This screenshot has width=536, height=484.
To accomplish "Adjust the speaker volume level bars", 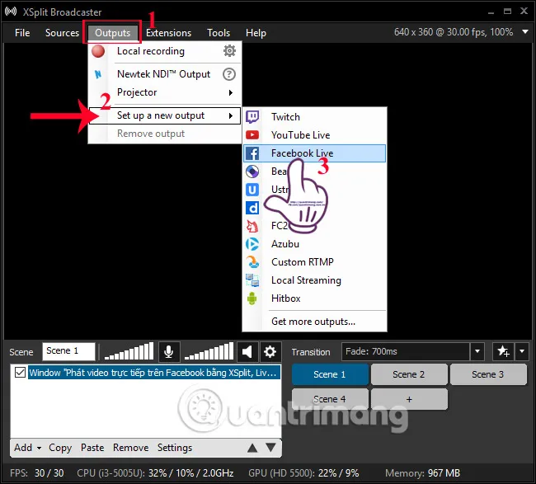I will pos(209,351).
